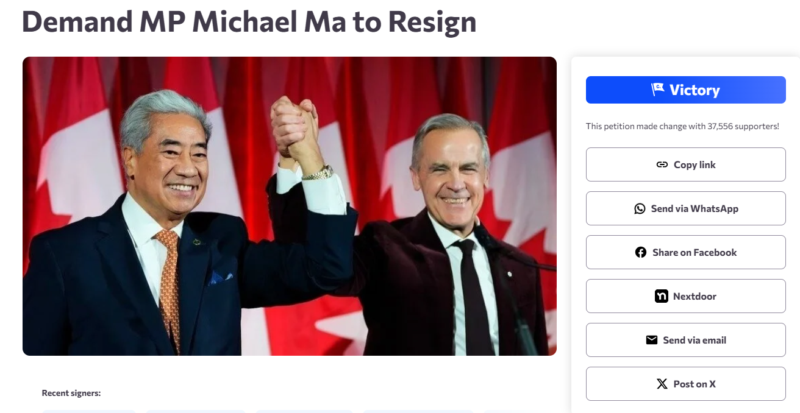Click the envelope email icon

pos(652,340)
